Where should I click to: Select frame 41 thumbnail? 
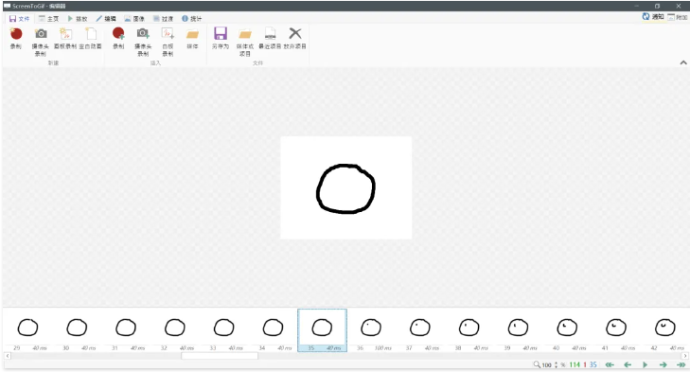[616, 330]
